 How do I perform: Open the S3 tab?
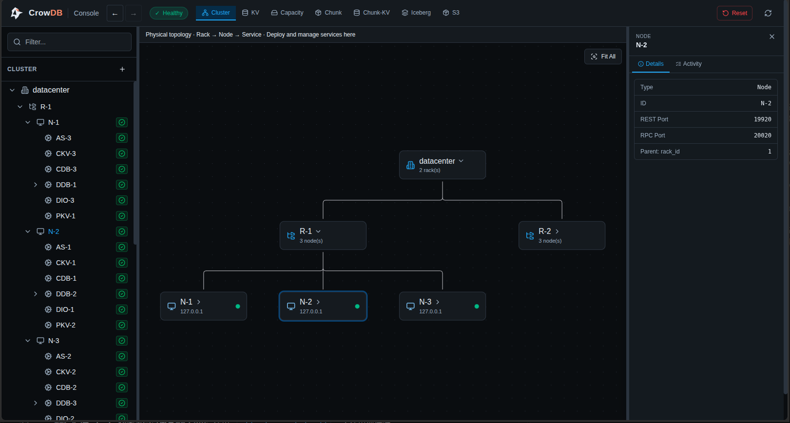point(451,13)
